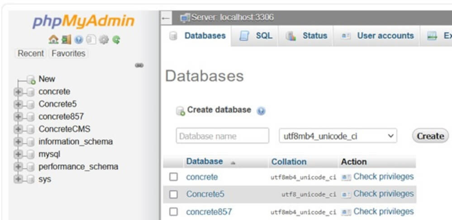Open the Recent tables tab

tap(31, 54)
